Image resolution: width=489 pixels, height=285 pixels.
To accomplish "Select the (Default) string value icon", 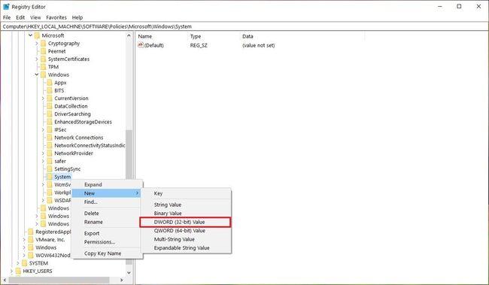I will click(x=141, y=45).
